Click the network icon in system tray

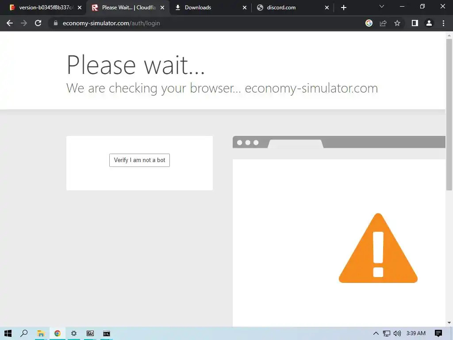click(387, 333)
